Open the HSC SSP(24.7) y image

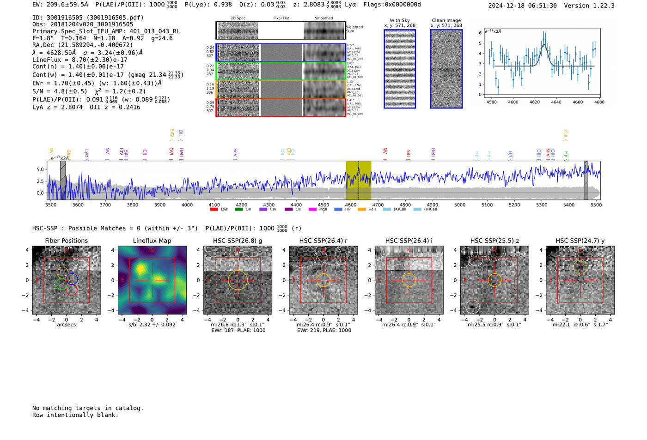pyautogui.click(x=580, y=280)
